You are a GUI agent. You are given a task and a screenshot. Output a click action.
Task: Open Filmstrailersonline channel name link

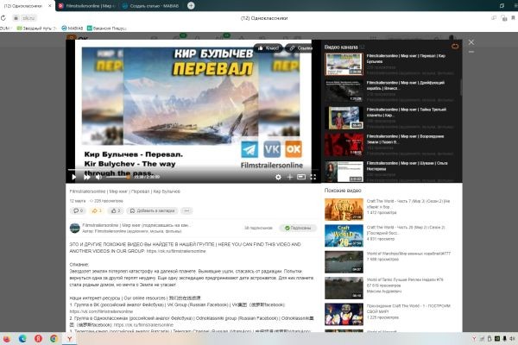pyautogui.click(x=136, y=225)
